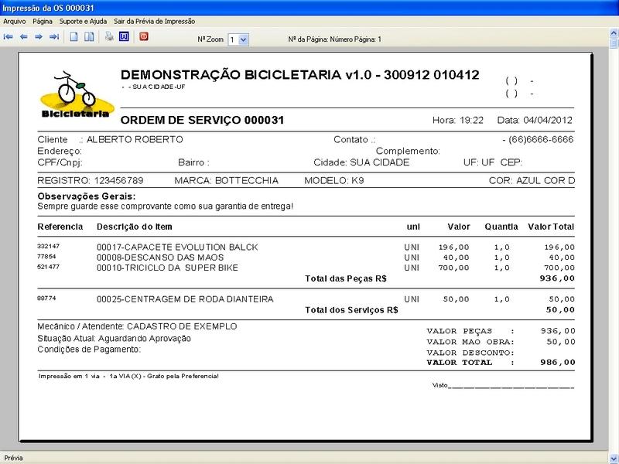Viewport: 619px width, 464px height.
Task: Click the printer icon to print
Action: tap(109, 36)
